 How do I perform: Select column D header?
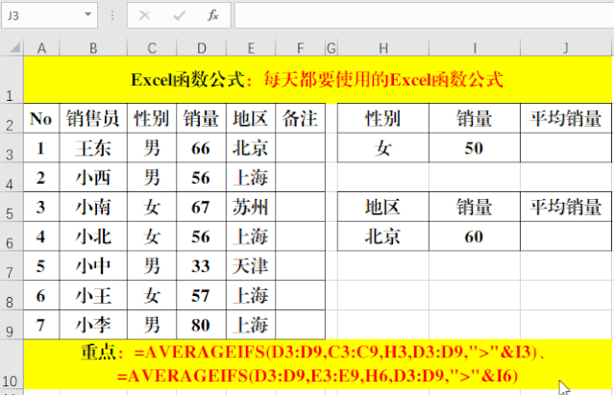click(x=201, y=48)
